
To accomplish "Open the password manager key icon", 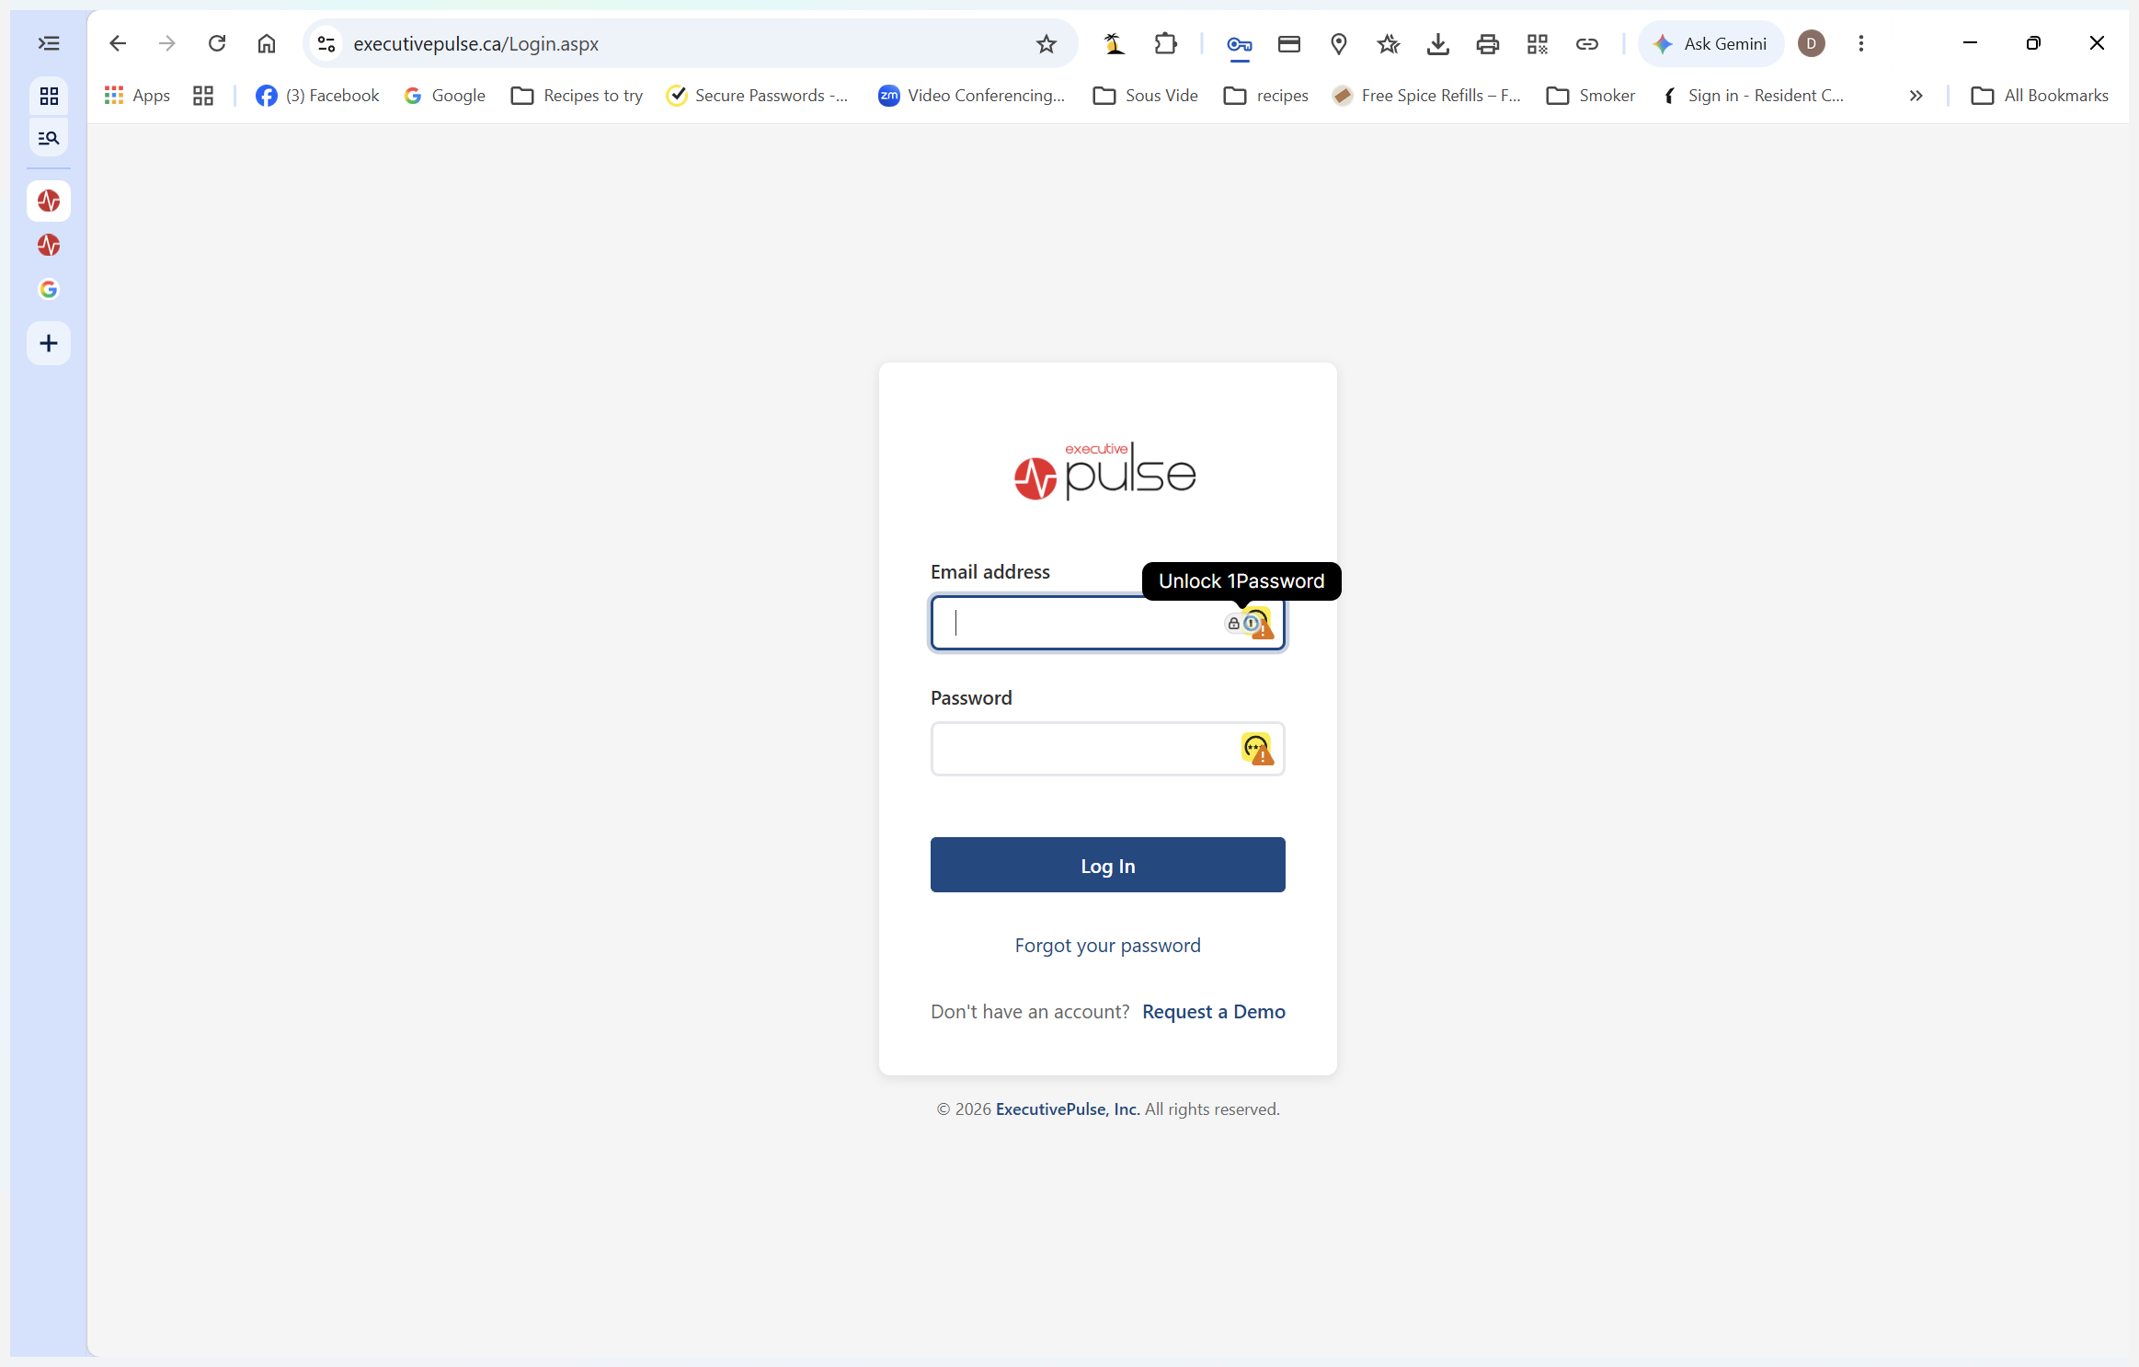I will [x=1239, y=43].
